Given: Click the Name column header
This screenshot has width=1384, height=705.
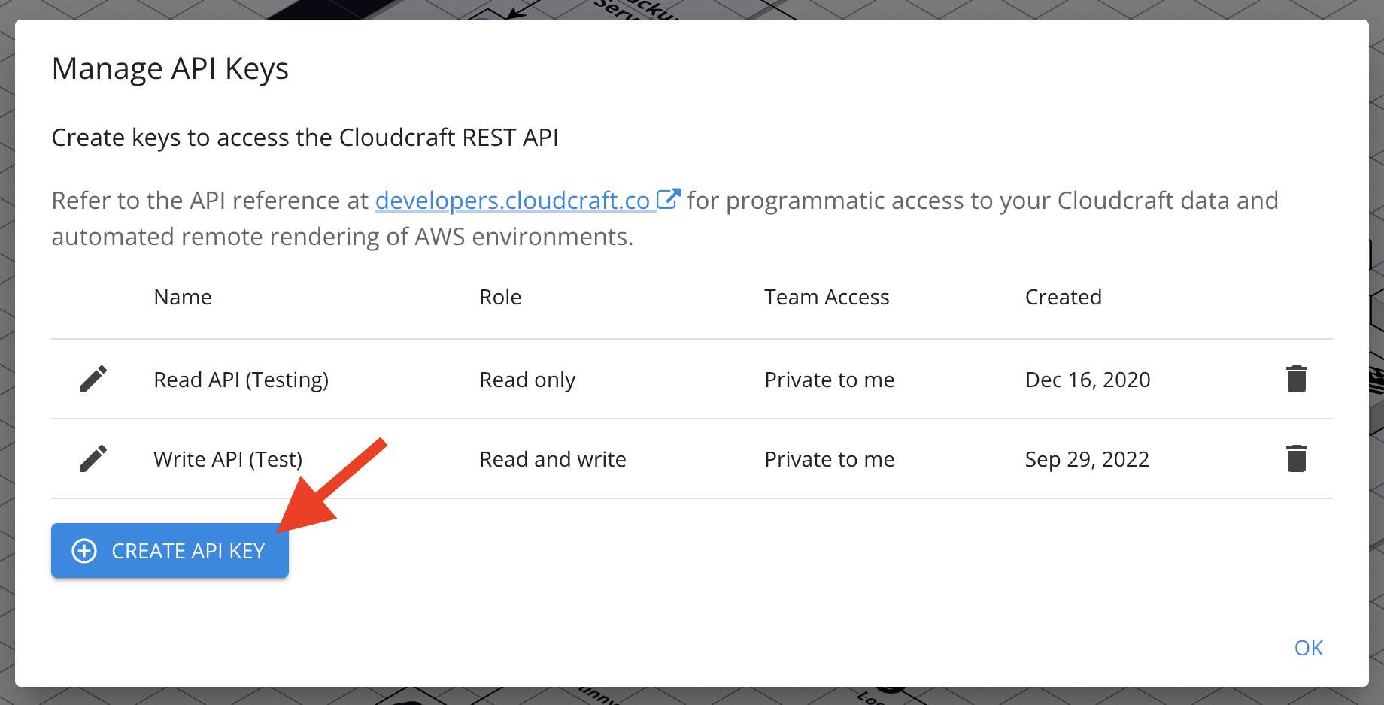Looking at the screenshot, I should tap(183, 297).
